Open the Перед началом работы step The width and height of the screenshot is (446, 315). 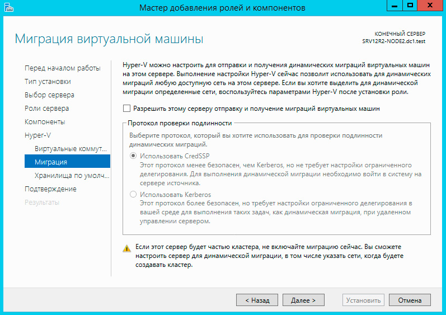click(62, 68)
